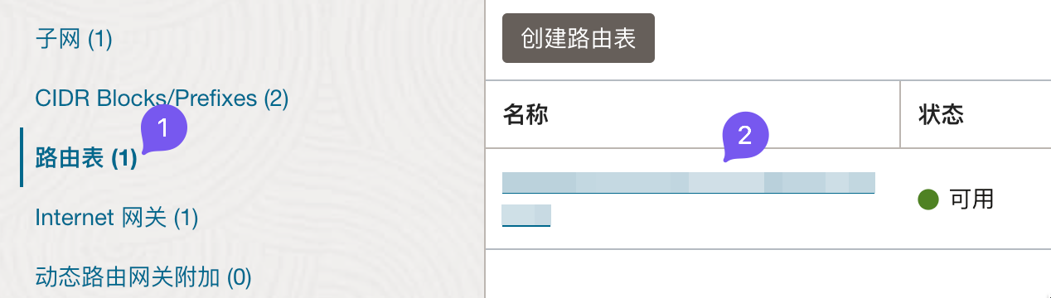
Task: Select CIDR Blocks/Prefixes (2) in sidebar
Action: click(162, 99)
